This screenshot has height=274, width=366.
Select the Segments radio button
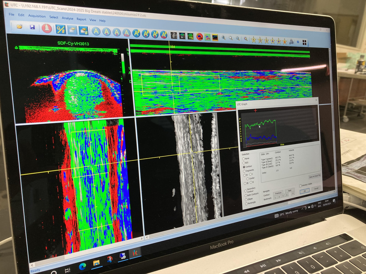[244, 171]
